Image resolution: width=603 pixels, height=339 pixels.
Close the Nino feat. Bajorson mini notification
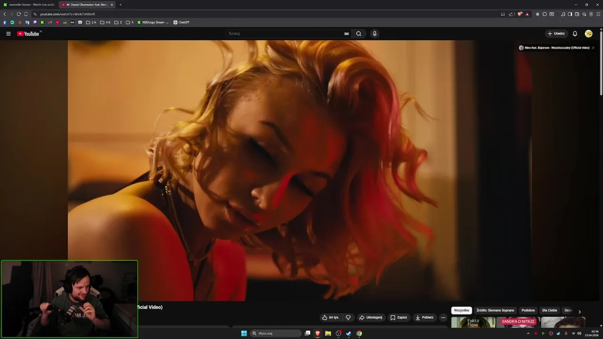[x=593, y=48]
